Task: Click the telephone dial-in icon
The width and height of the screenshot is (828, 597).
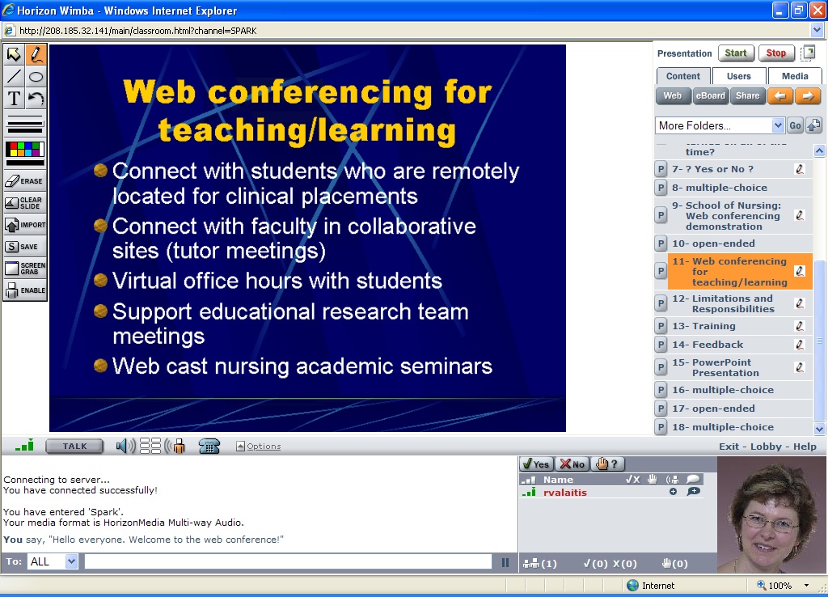Action: click(x=209, y=446)
